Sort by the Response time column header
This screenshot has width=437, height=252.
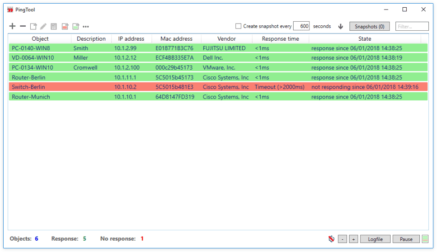click(281, 39)
